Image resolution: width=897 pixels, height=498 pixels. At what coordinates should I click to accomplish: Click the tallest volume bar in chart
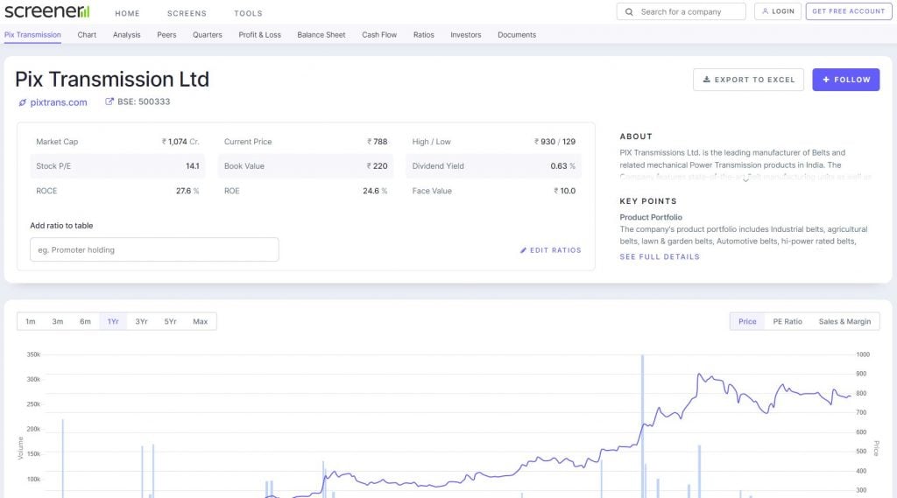tap(642, 426)
